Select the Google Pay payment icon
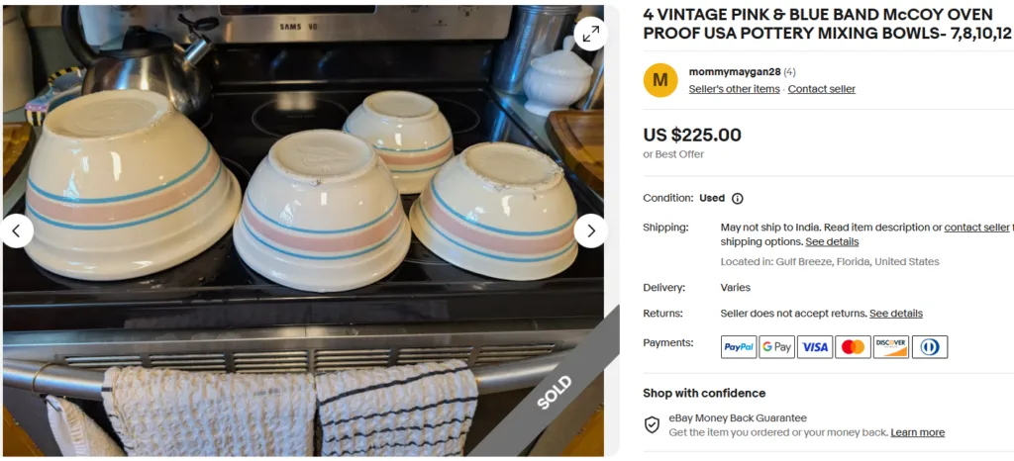The height and width of the screenshot is (461, 1014). click(776, 346)
